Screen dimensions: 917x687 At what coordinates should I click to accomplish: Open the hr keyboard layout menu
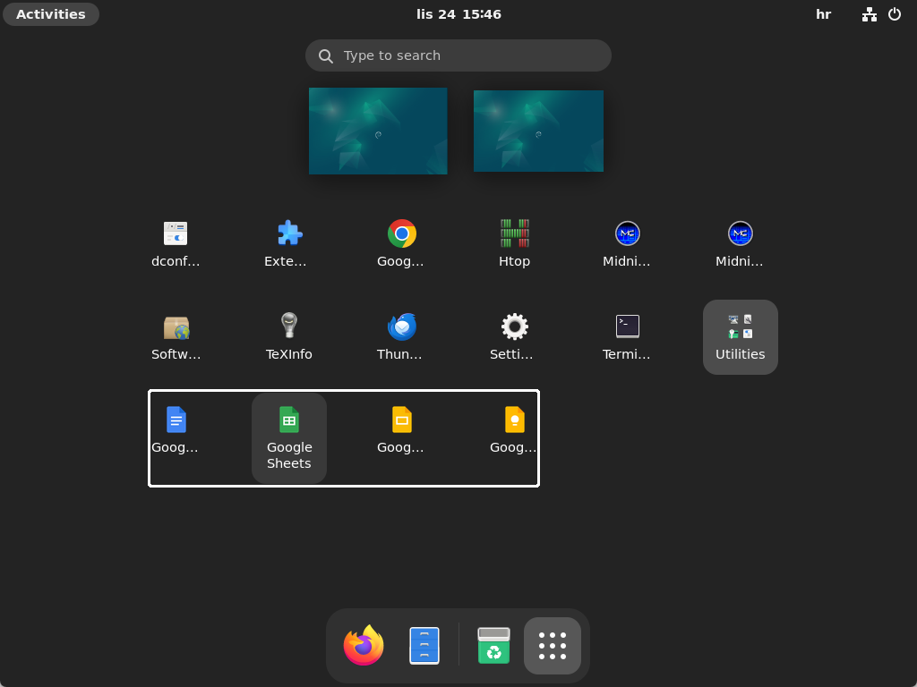(824, 14)
